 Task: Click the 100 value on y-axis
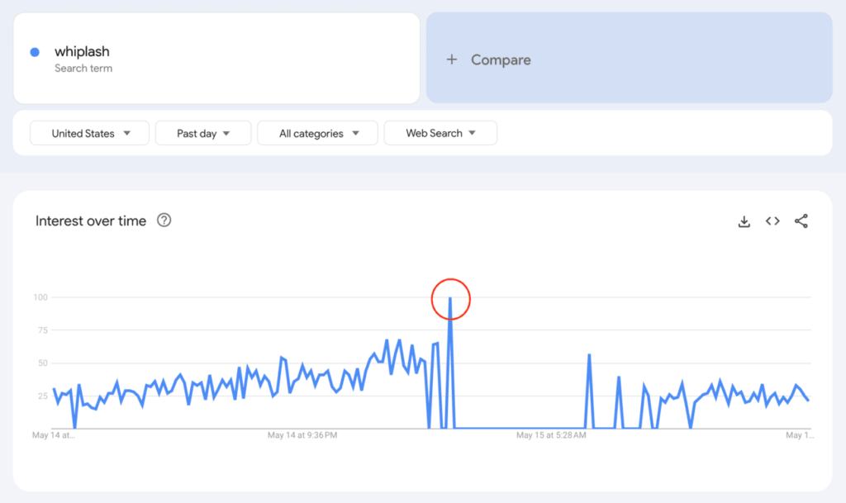click(40, 297)
